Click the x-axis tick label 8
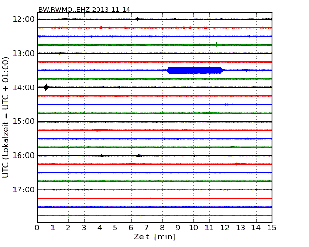Viewport: 309px width, 247px height. pos(162,228)
